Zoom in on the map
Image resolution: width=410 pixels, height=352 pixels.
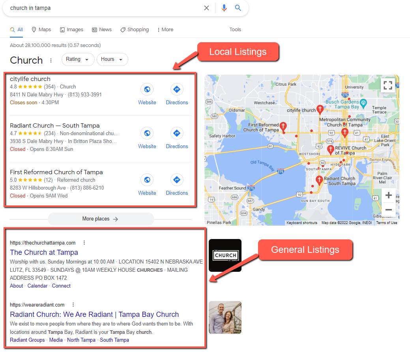pyautogui.click(x=389, y=195)
